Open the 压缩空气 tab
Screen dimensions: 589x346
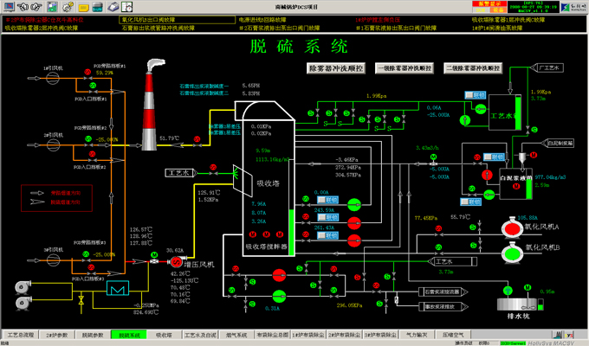tap(453, 335)
